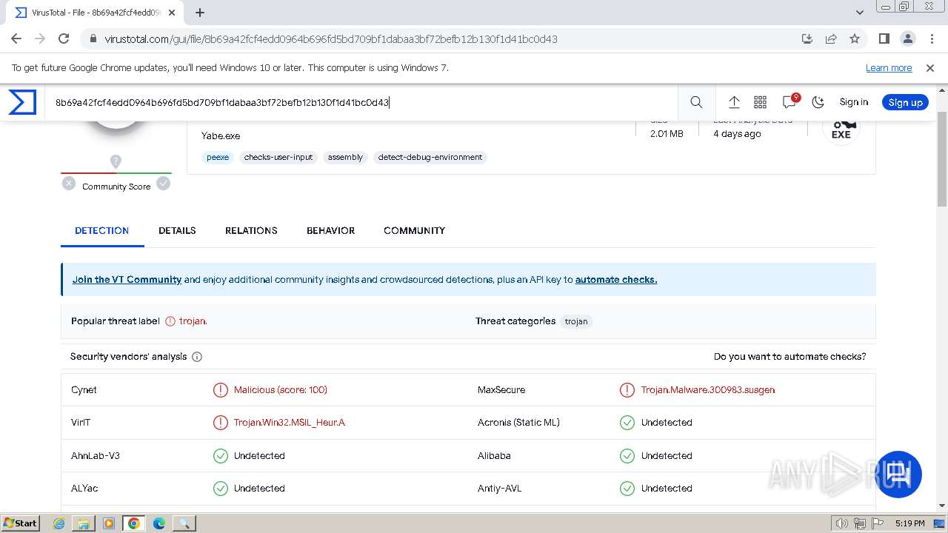The width and height of the screenshot is (948, 533).
Task: Click the upload file icon
Action: [734, 102]
